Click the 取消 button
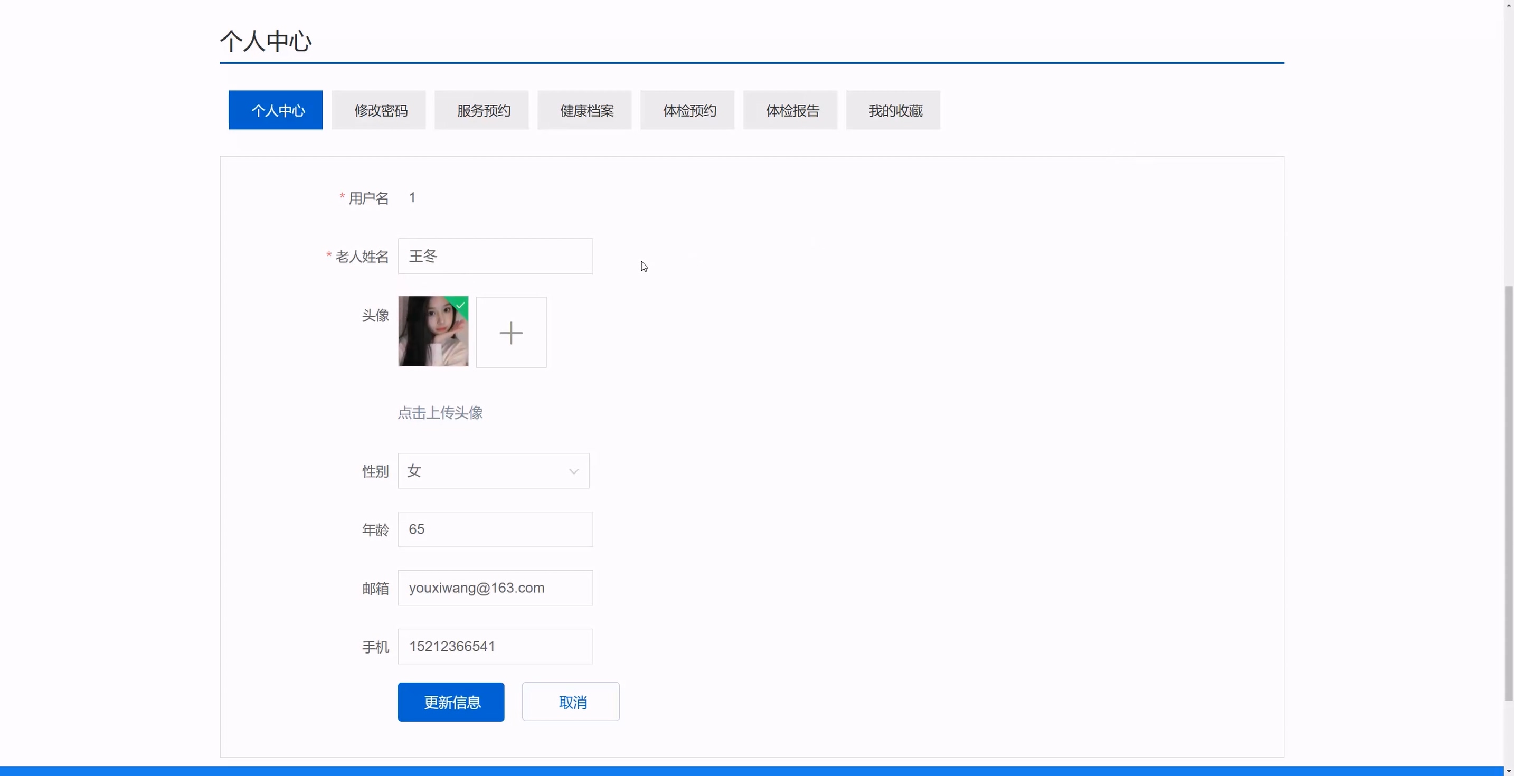The image size is (1514, 776). click(571, 702)
